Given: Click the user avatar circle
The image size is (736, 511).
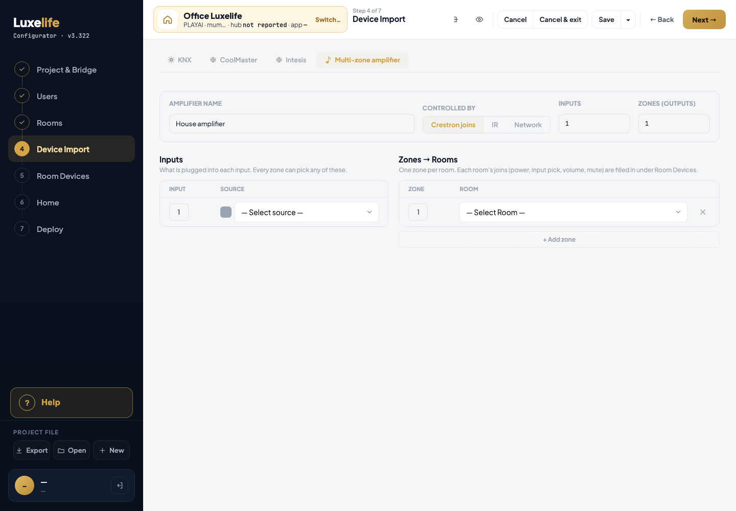Looking at the screenshot, I should [25, 485].
